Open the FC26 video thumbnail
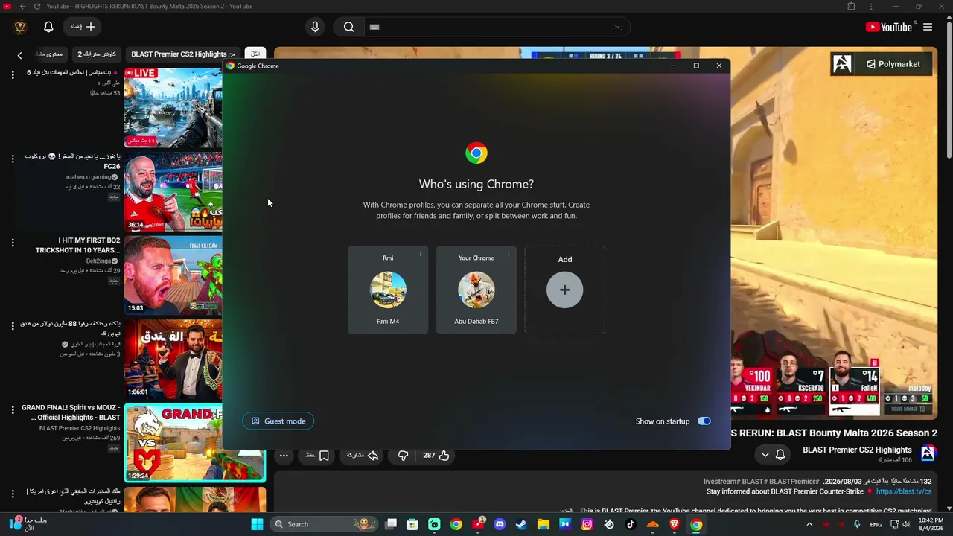Viewport: 953px width, 536px height. point(173,192)
